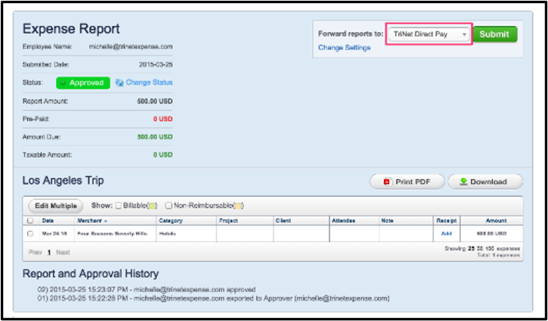Click history entry 02 approved line
The height and width of the screenshot is (321, 548).
[x=147, y=290]
